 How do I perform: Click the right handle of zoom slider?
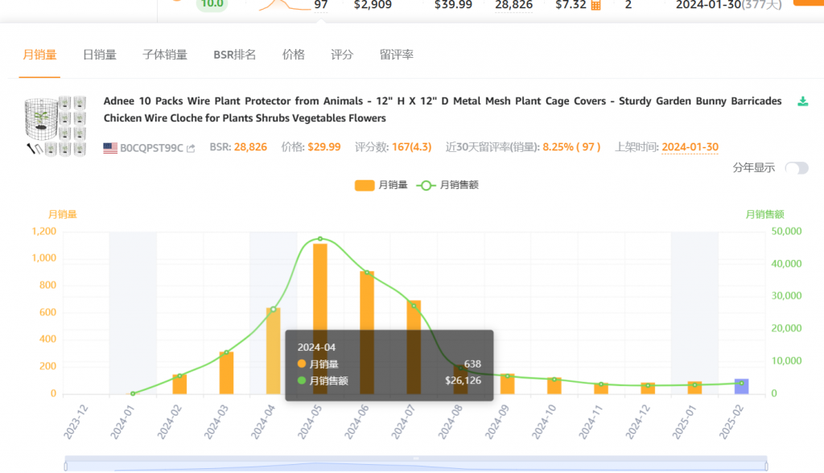[766, 465]
